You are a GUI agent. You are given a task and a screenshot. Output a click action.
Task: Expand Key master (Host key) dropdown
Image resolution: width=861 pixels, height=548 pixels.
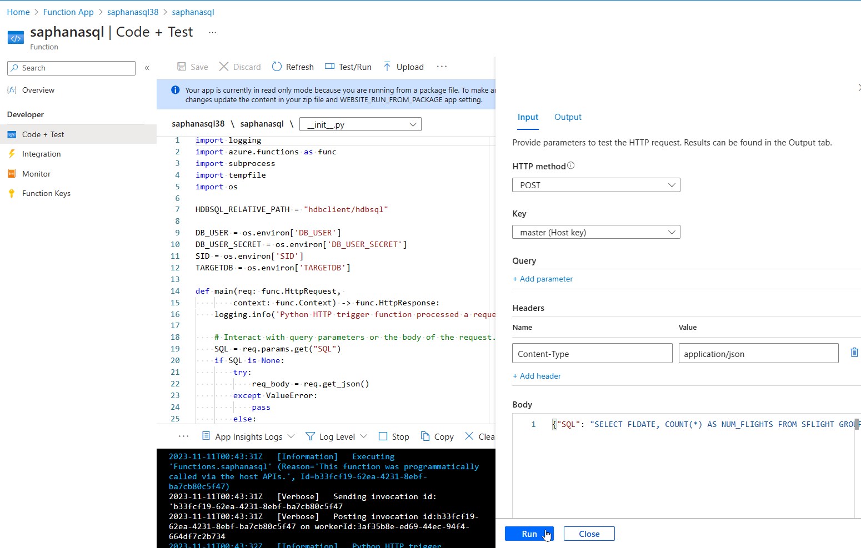tap(596, 232)
